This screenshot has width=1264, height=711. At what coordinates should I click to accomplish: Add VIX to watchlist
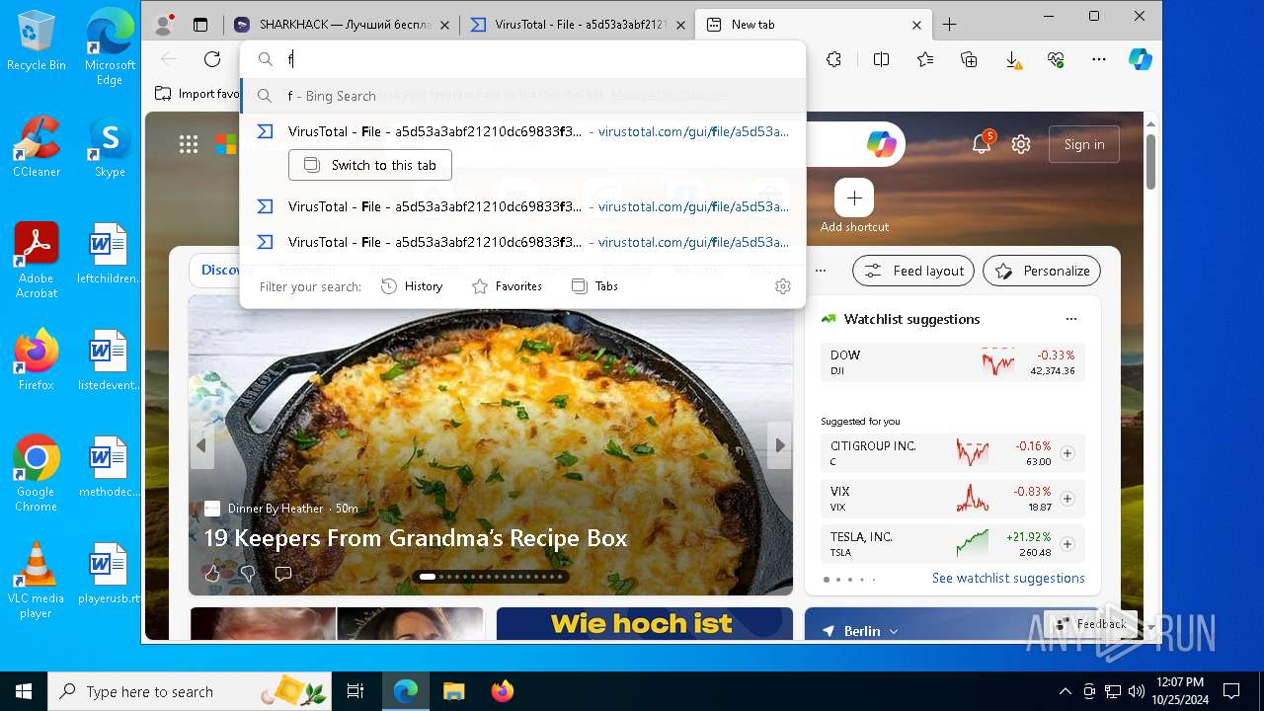point(1067,499)
